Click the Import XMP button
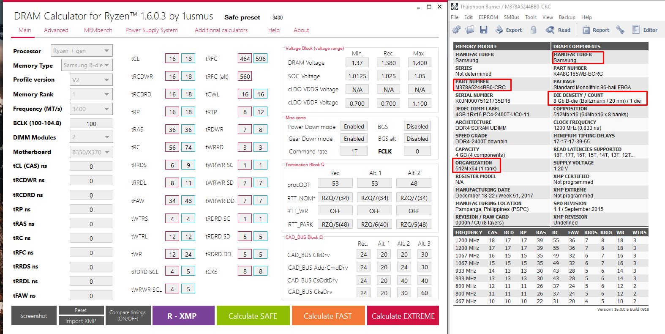 (x=81, y=321)
